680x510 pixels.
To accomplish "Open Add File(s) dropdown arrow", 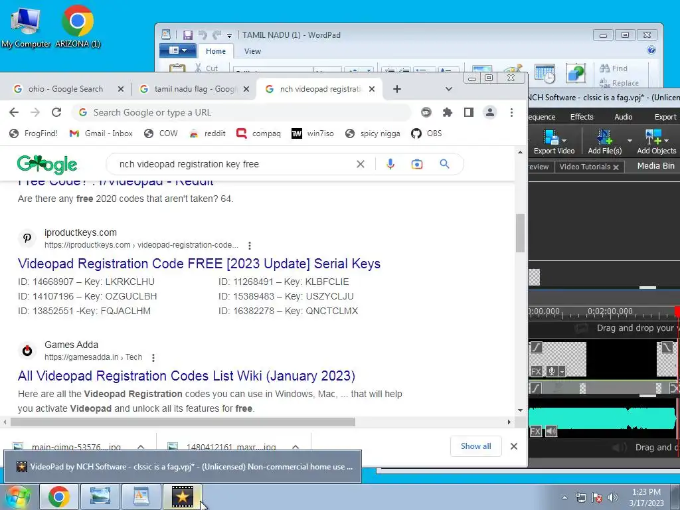I will pyautogui.click(x=630, y=141).
